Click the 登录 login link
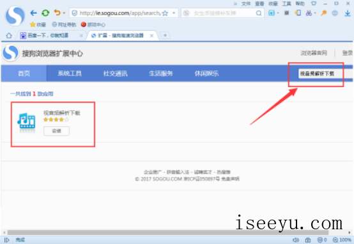The height and width of the screenshot is (244, 354). point(347,53)
